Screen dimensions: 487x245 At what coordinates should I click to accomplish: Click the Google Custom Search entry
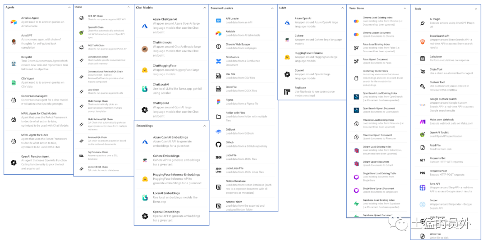(x=447, y=105)
